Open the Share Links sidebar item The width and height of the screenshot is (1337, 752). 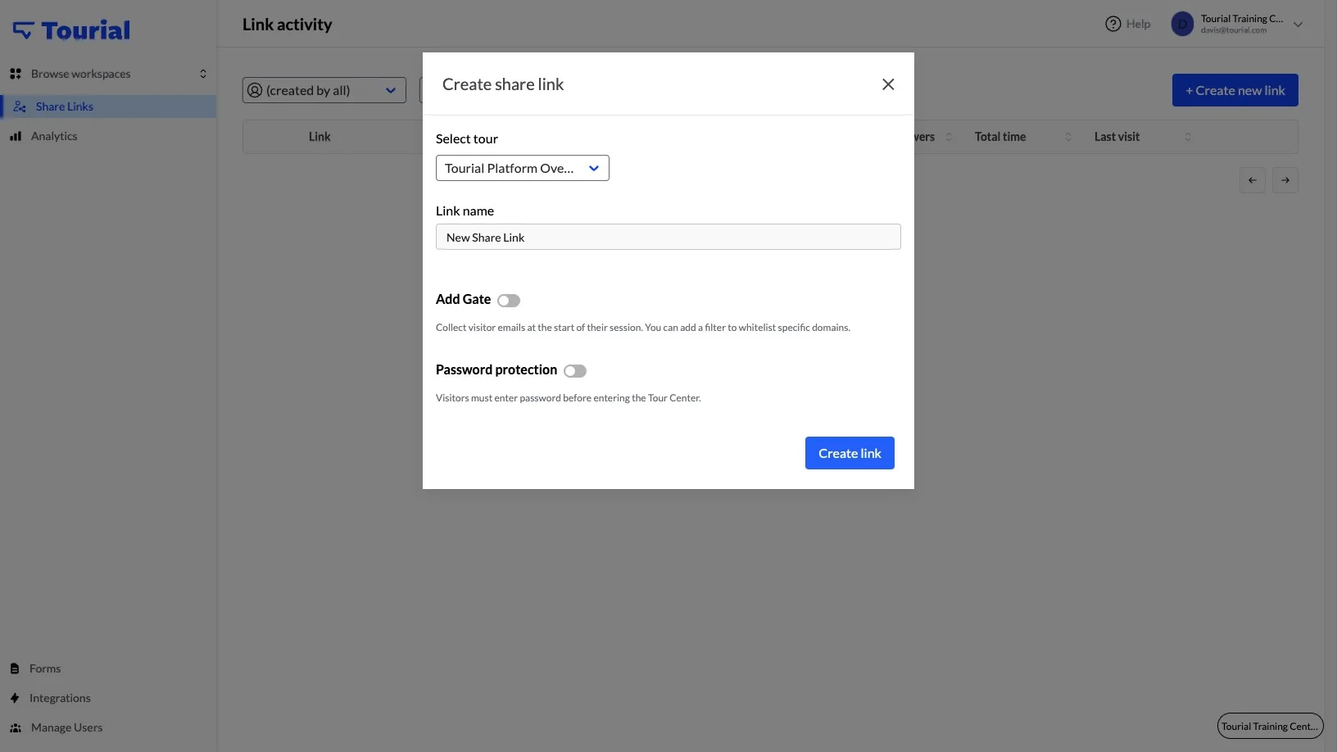[x=108, y=106]
